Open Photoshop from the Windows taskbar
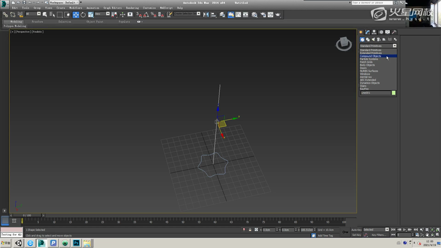The height and width of the screenshot is (248, 441). (76, 243)
